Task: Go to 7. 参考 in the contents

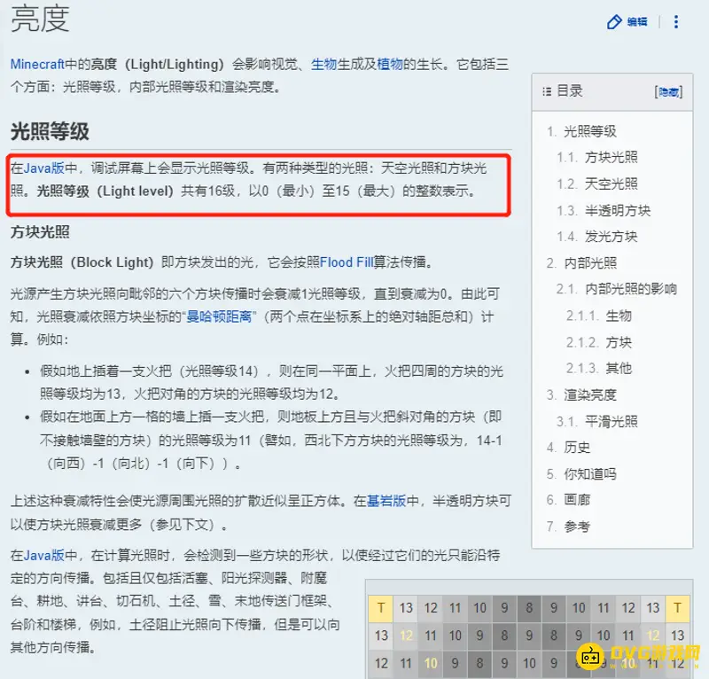Action: coord(577,527)
